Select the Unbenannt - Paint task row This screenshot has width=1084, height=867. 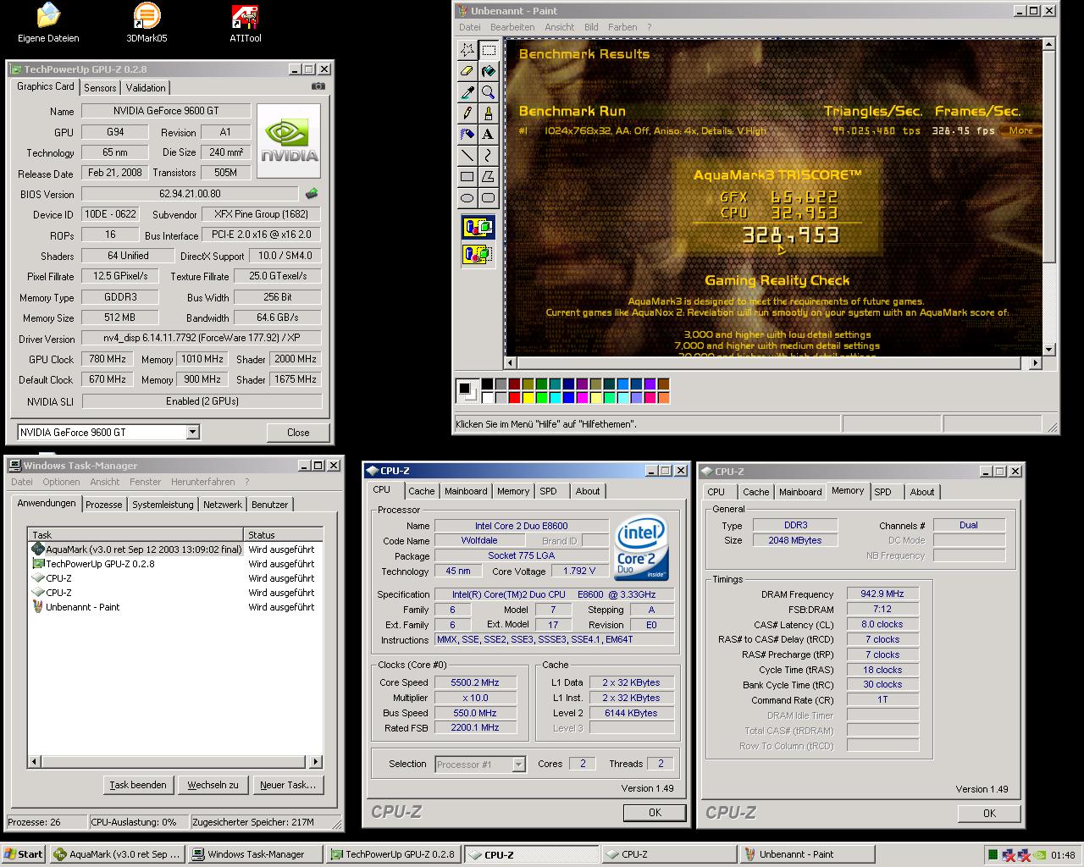click(x=175, y=607)
